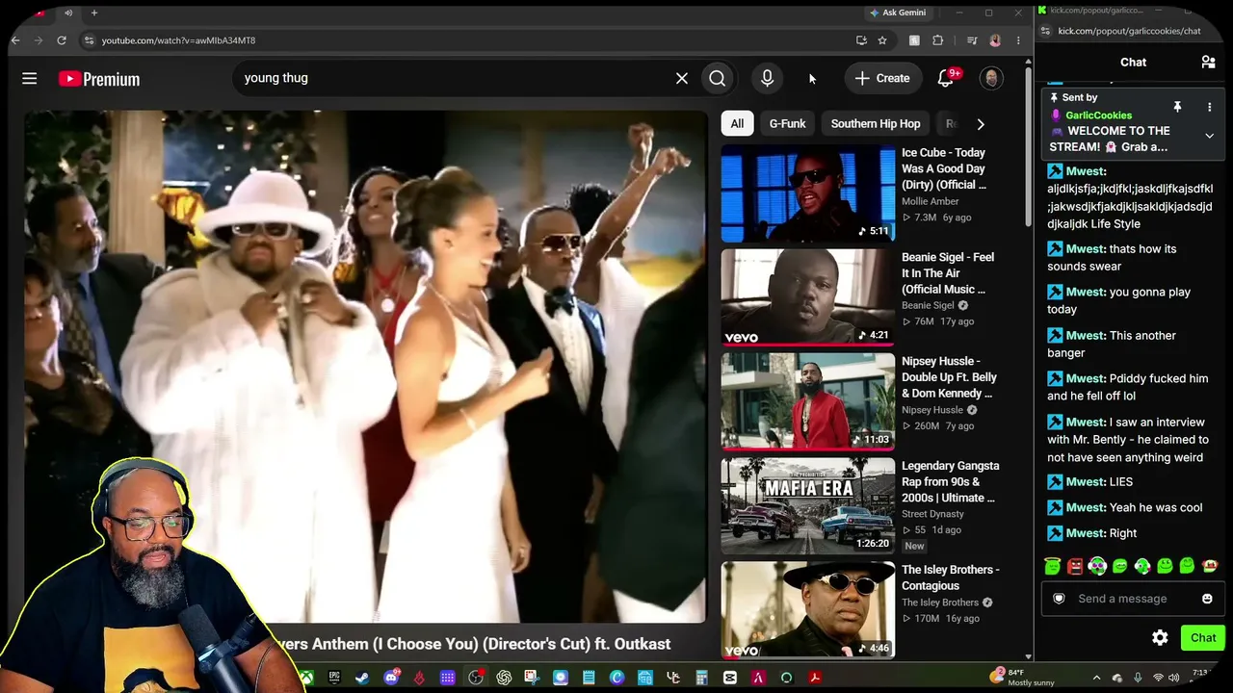Go back in the browser
Viewport: 1233px width, 693px height.
click(x=14, y=40)
